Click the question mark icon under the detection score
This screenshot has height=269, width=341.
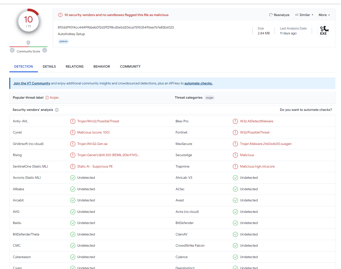(28, 43)
